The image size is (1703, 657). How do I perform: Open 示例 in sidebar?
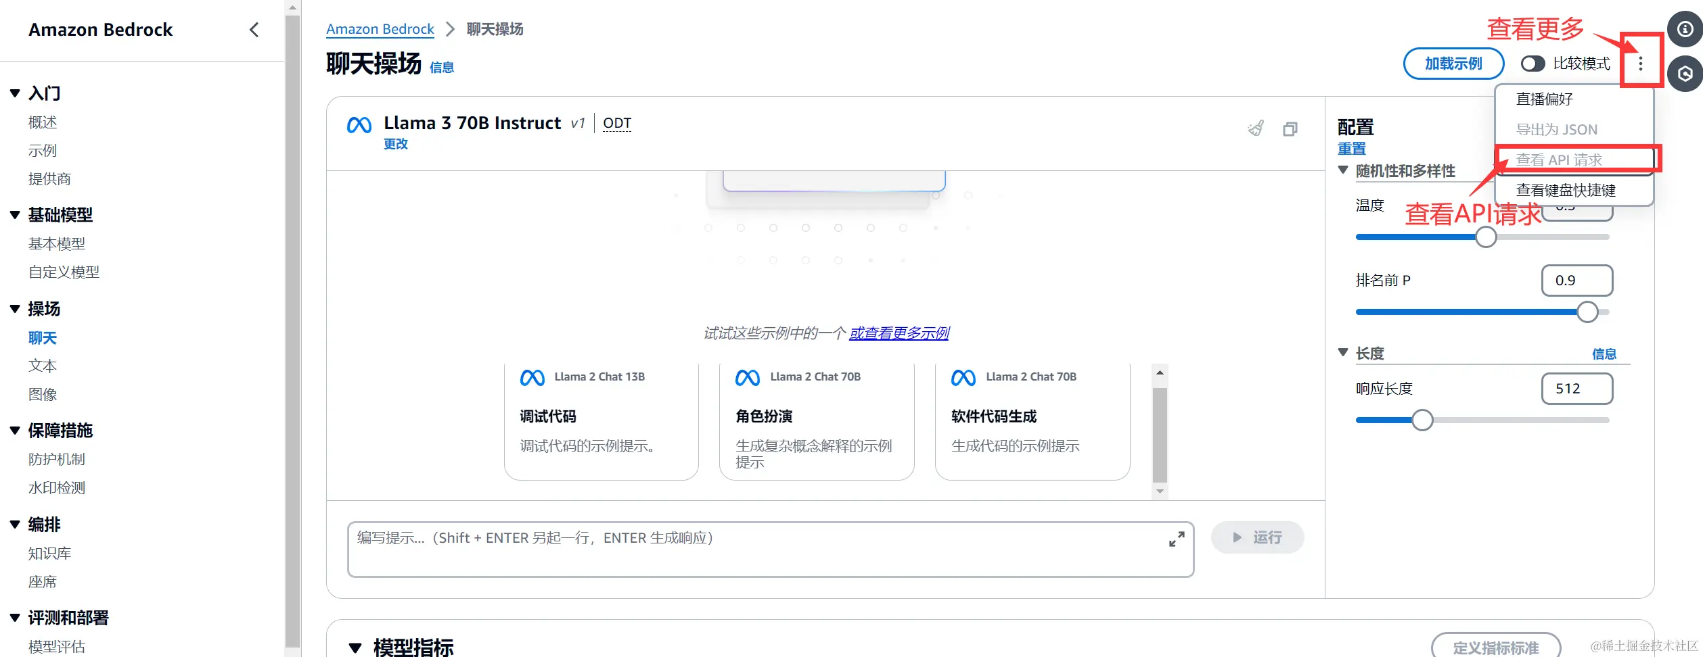tap(43, 151)
